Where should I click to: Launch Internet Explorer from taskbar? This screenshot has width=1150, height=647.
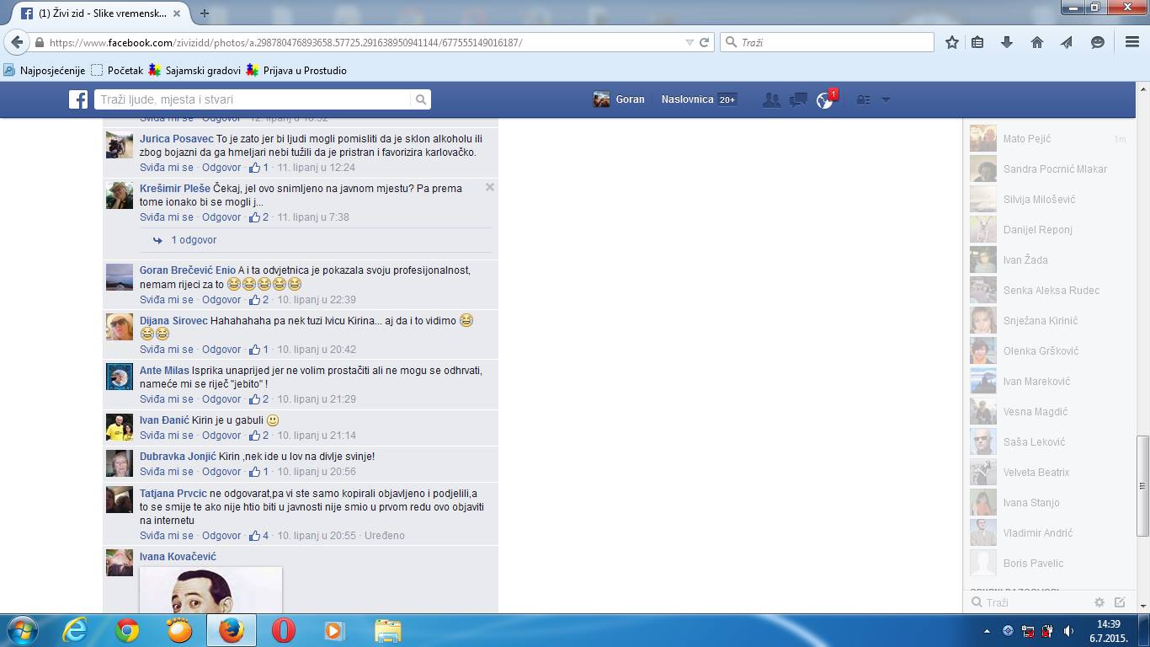75,630
